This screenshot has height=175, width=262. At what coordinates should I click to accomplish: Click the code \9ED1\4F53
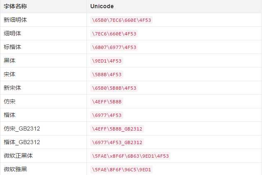click(107, 61)
